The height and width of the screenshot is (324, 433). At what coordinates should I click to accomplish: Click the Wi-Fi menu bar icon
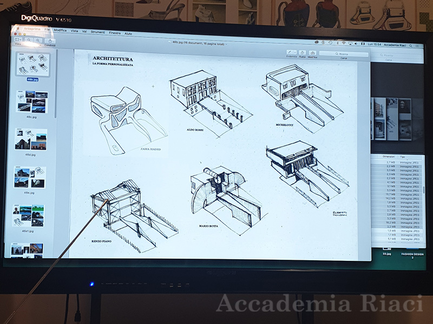(344, 43)
